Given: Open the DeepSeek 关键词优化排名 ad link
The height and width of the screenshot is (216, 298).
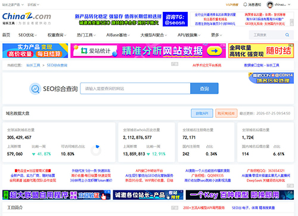Looking at the screenshot, I should pos(266,180).
